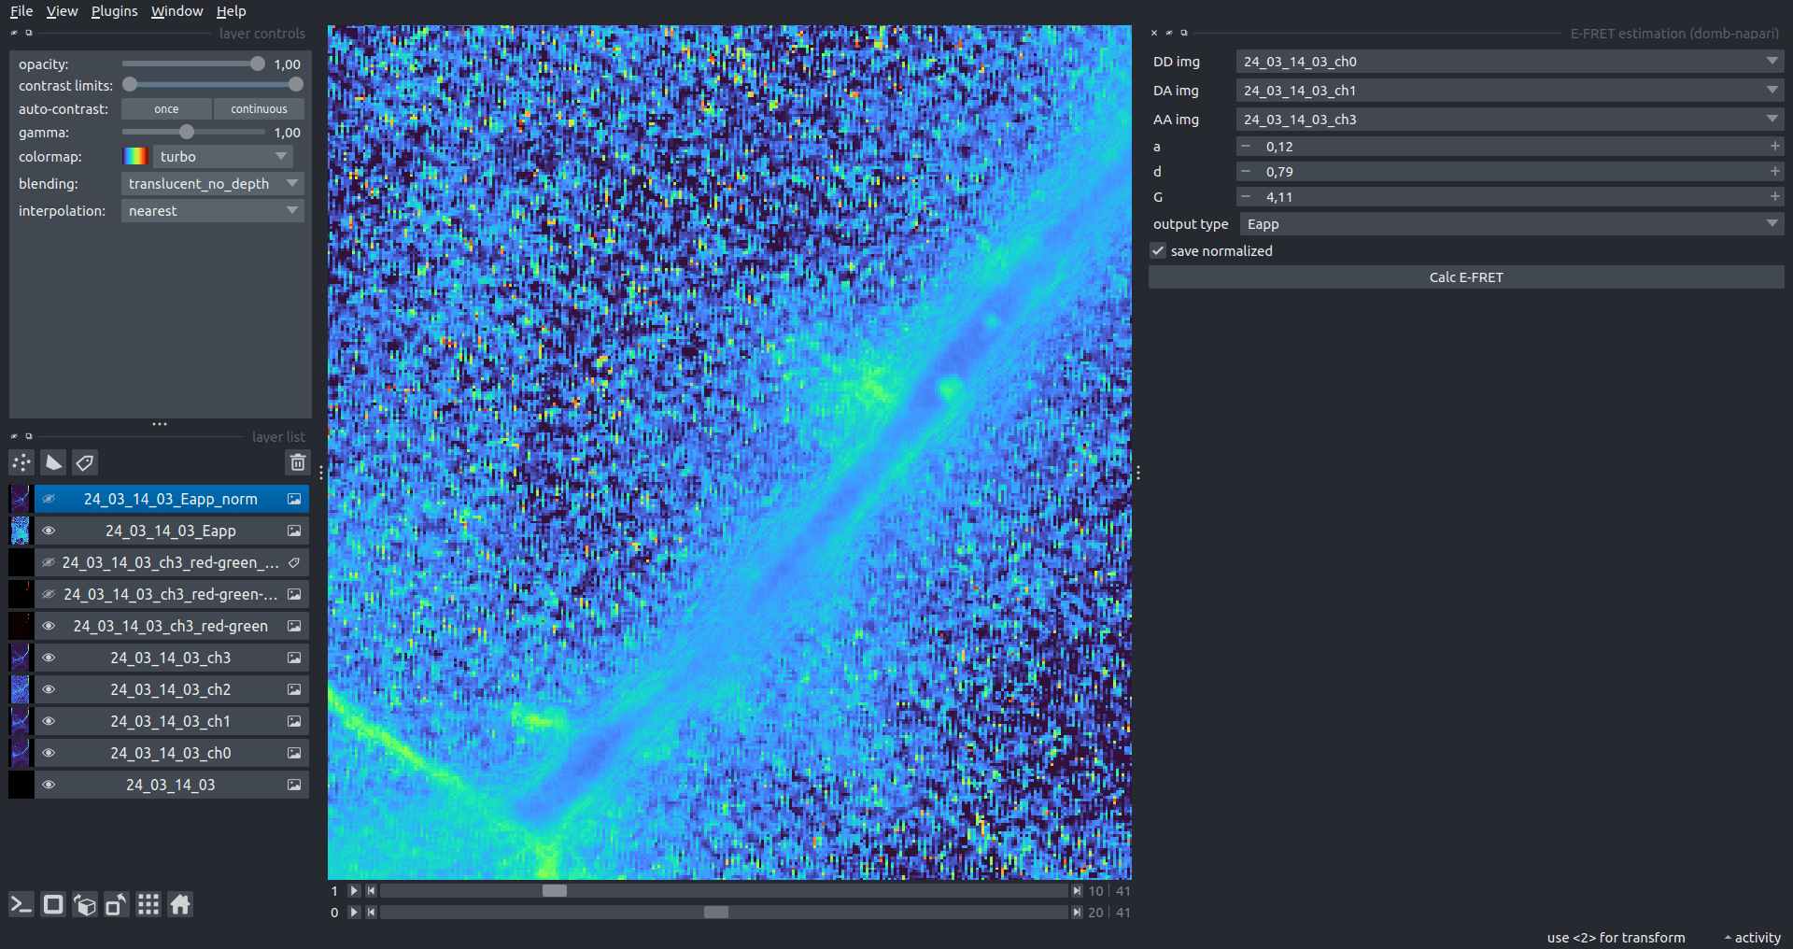The image size is (1793, 949).
Task: Select the 24_03_14_03_ch1 layer name
Action: [170, 721]
